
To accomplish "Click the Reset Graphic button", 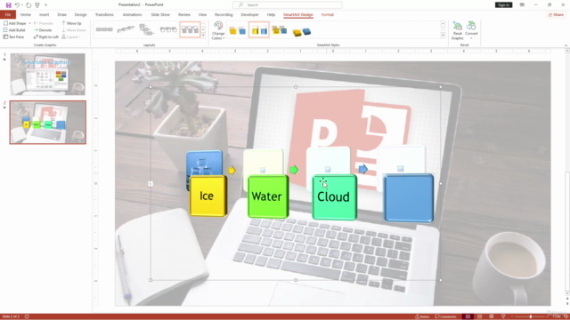I will (457, 30).
